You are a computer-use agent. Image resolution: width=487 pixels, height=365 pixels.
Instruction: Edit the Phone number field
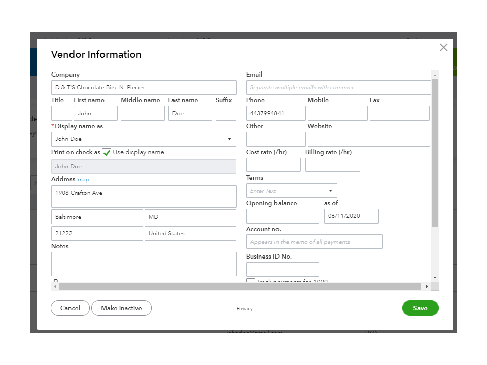tap(276, 113)
